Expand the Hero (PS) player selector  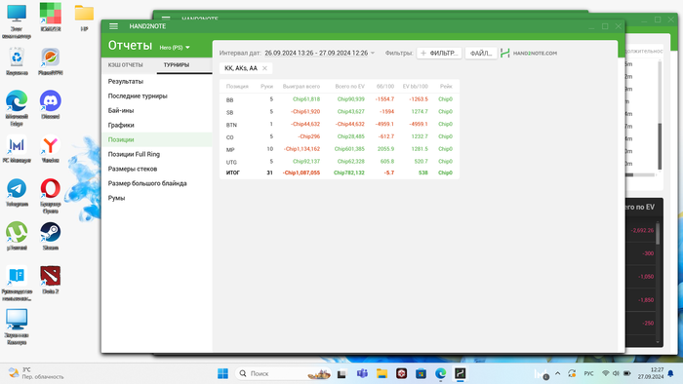tap(175, 48)
